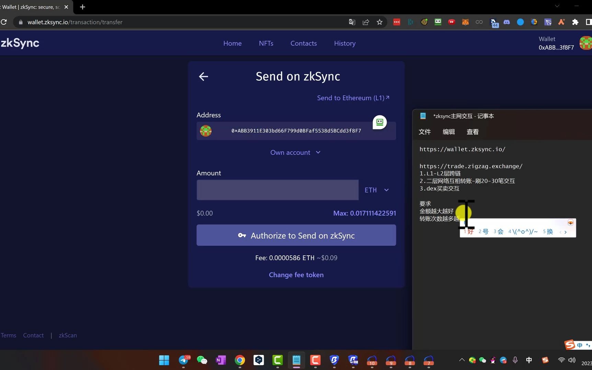
Task: Click the microphone icon in the system tray
Action: (515, 360)
